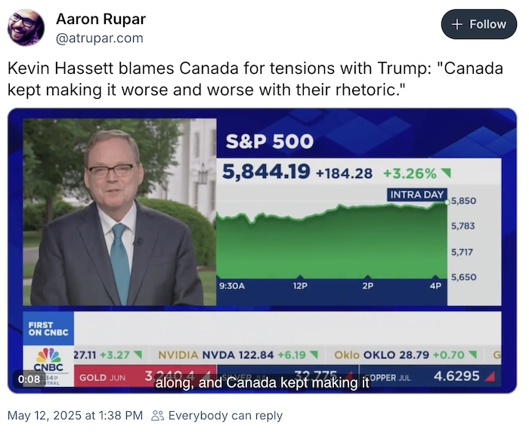Click the CNBC peacock logo in the video

click(x=47, y=357)
